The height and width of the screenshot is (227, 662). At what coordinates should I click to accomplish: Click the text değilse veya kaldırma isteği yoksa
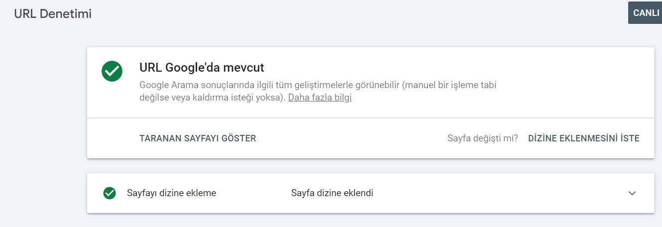tap(213, 98)
